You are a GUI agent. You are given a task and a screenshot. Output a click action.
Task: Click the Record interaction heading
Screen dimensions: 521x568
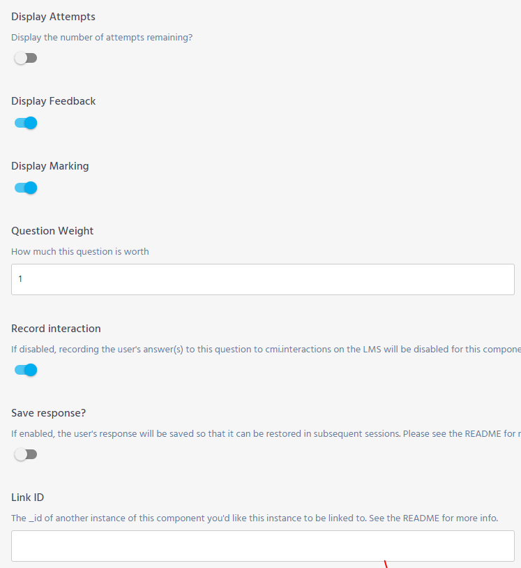[x=56, y=329]
